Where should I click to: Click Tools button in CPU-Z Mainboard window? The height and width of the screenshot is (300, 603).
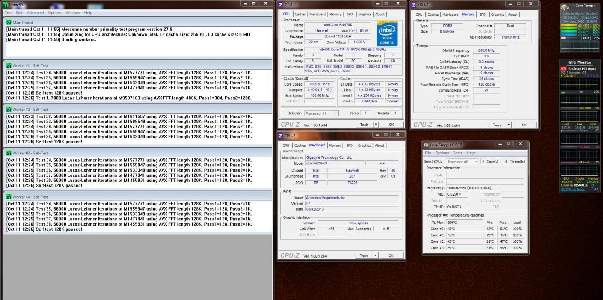click(364, 256)
